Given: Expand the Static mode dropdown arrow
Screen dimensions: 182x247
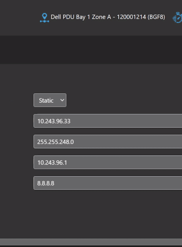Looking at the screenshot, I should coord(62,100).
